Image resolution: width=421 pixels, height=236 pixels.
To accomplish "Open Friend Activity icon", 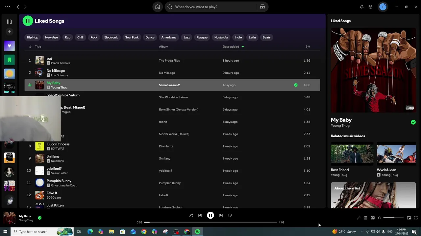I will [x=371, y=7].
